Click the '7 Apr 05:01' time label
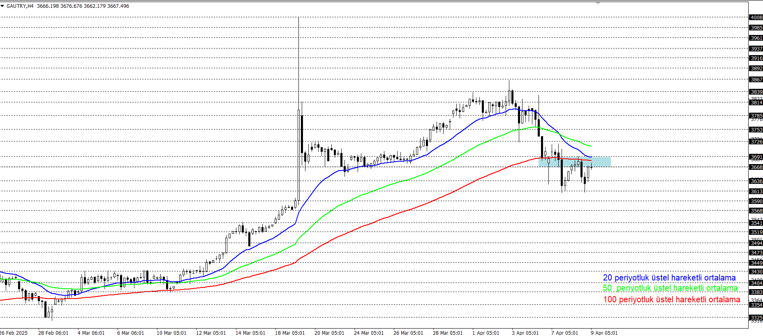 [x=565, y=333]
